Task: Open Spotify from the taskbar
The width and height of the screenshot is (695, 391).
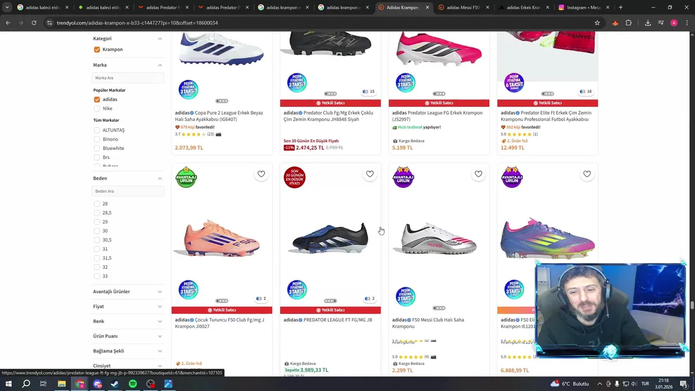Action: click(x=133, y=384)
